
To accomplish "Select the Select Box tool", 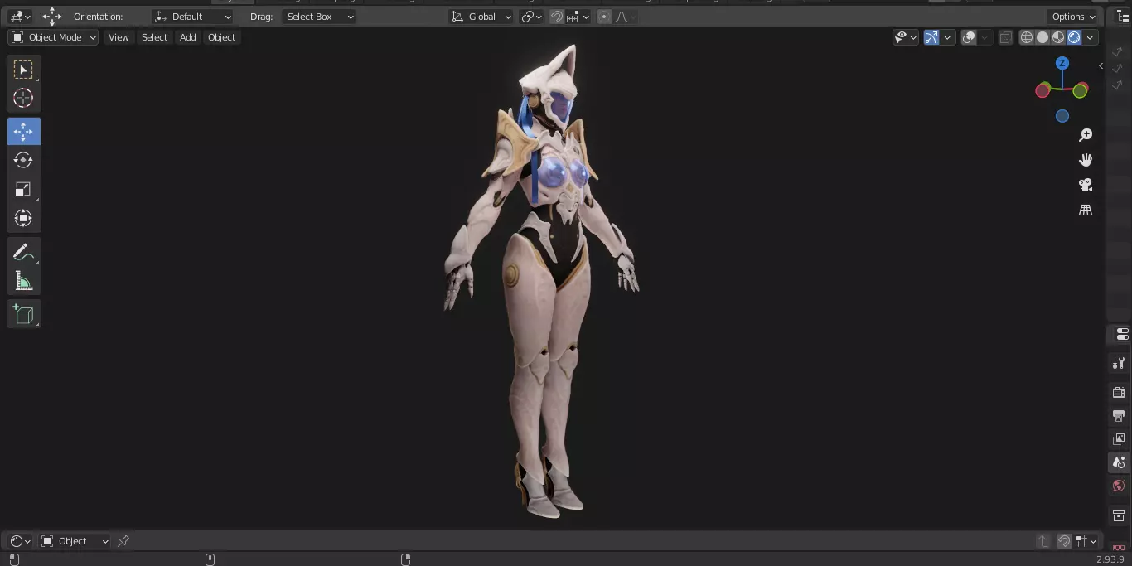I will [x=23, y=70].
